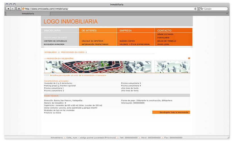This screenshot has width=233, height=150.
Task: Open the DE INTERÉS menu heading
Action: tap(89, 31)
